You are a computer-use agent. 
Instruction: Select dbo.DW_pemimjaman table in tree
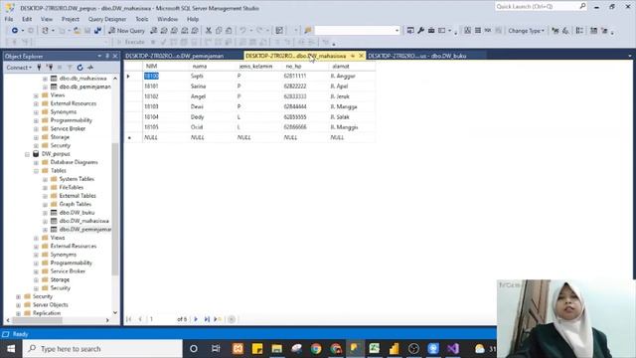tap(85, 230)
